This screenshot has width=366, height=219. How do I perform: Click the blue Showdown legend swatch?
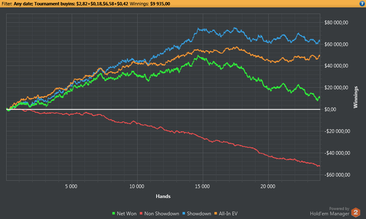[184, 213]
